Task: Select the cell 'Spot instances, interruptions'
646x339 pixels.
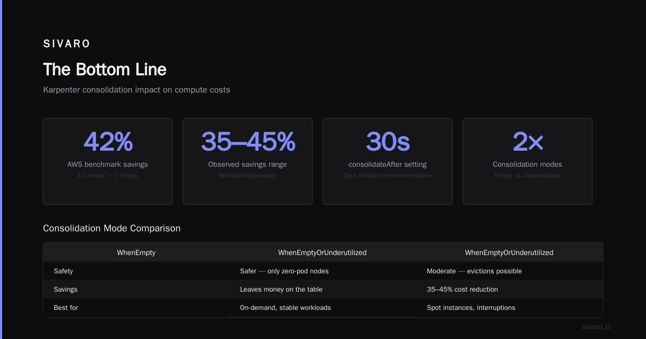Action: (x=471, y=308)
